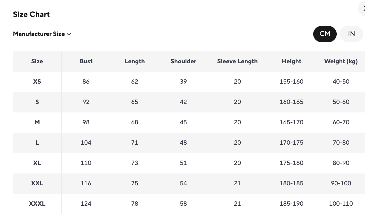The image size is (365, 217).
Task: Click the Bust column header
Action: (x=86, y=61)
